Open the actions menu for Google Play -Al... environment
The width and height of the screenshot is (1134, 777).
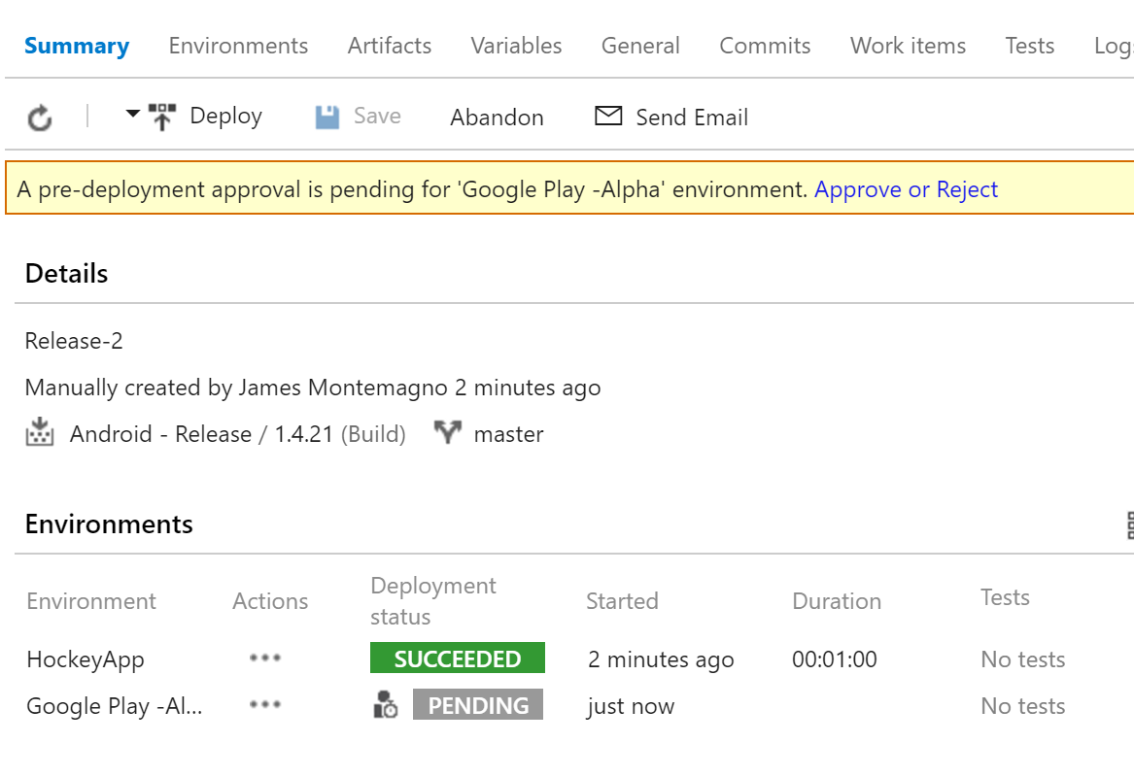264,705
